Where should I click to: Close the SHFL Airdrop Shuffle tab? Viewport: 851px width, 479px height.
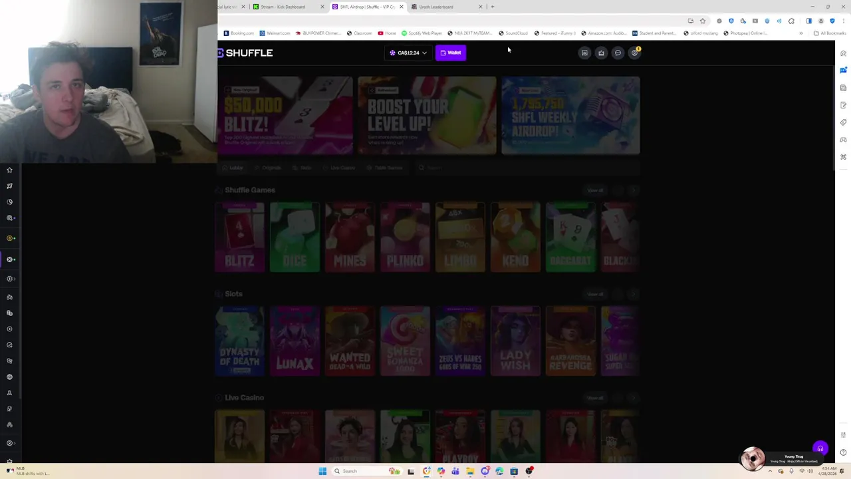(401, 7)
